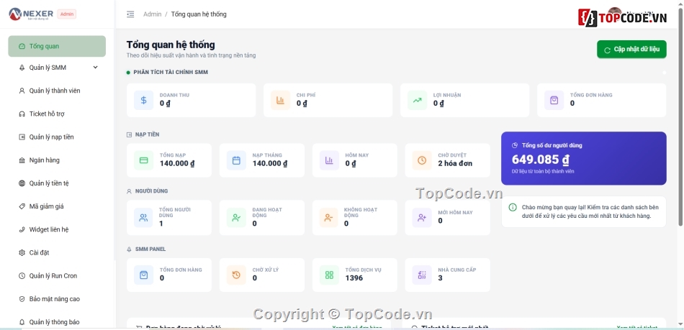The width and height of the screenshot is (684, 330).
Task: Click the clock icon on Chờ Duyệt card
Action: (422, 160)
